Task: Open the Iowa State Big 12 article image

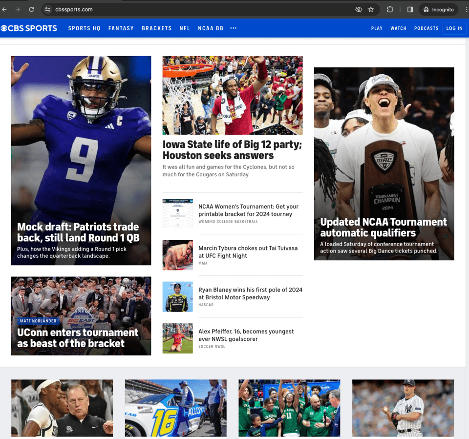Action: click(x=232, y=95)
